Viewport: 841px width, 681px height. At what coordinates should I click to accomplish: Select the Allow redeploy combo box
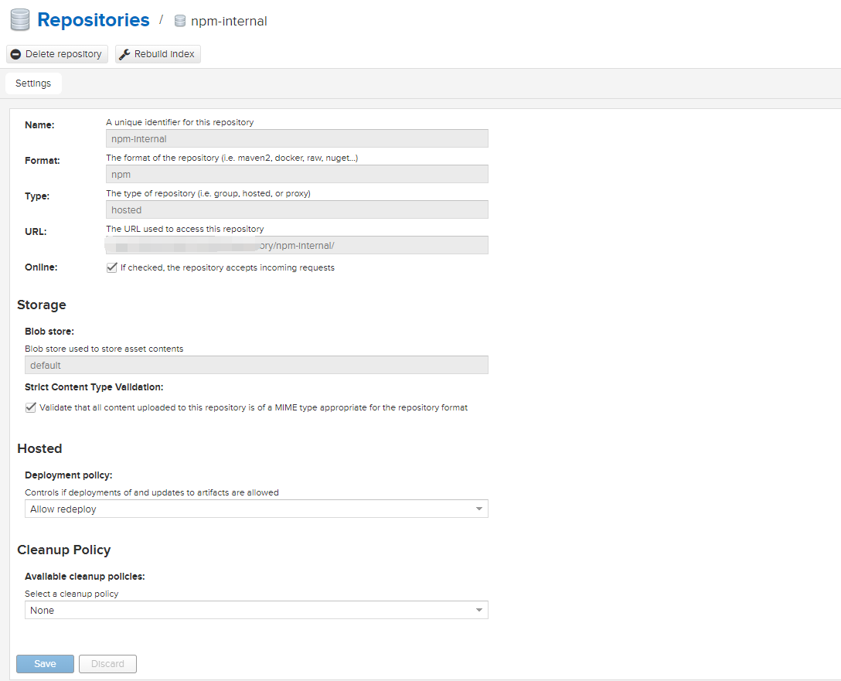pyautogui.click(x=247, y=509)
